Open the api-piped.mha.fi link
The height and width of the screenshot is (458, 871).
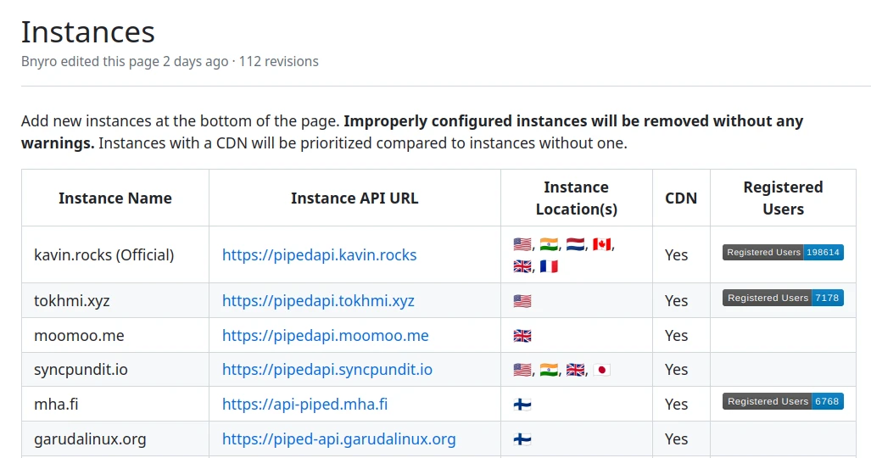[x=304, y=405]
